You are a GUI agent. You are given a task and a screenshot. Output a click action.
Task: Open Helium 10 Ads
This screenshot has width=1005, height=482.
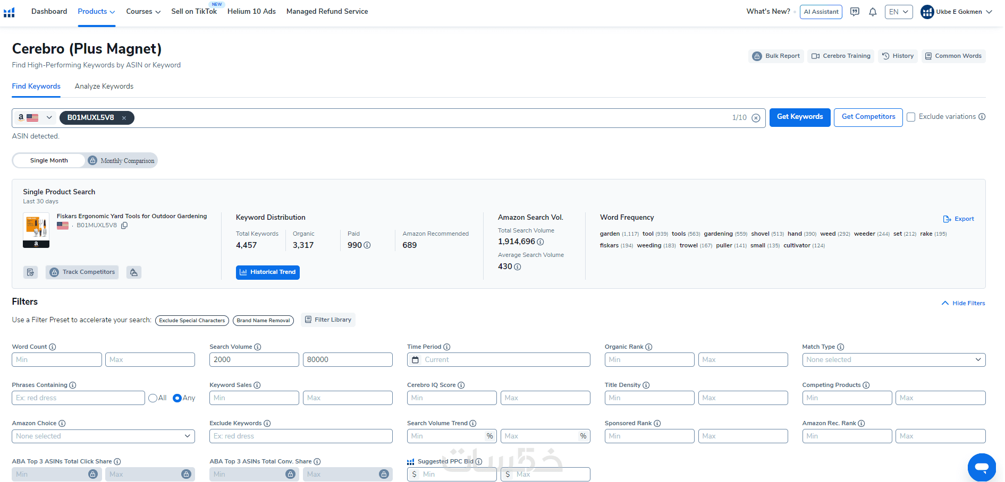tap(251, 12)
